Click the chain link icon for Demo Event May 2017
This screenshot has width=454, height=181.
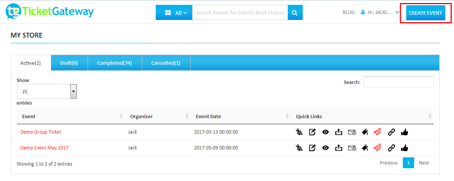coord(391,148)
